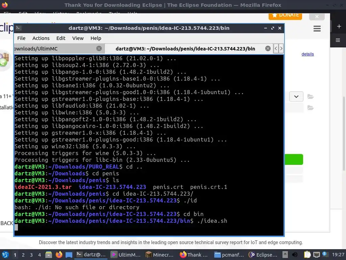Click the terminal icon in title bar
The height and width of the screenshot is (260, 346).
click(x=18, y=28)
